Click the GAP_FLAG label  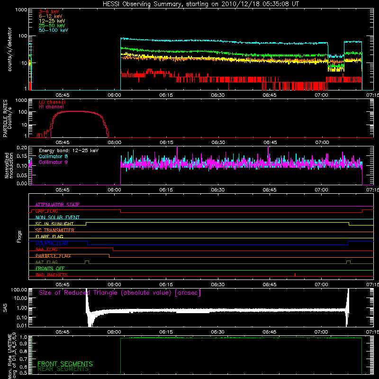[46, 211]
